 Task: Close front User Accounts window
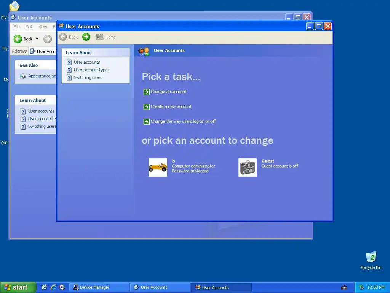(x=328, y=26)
